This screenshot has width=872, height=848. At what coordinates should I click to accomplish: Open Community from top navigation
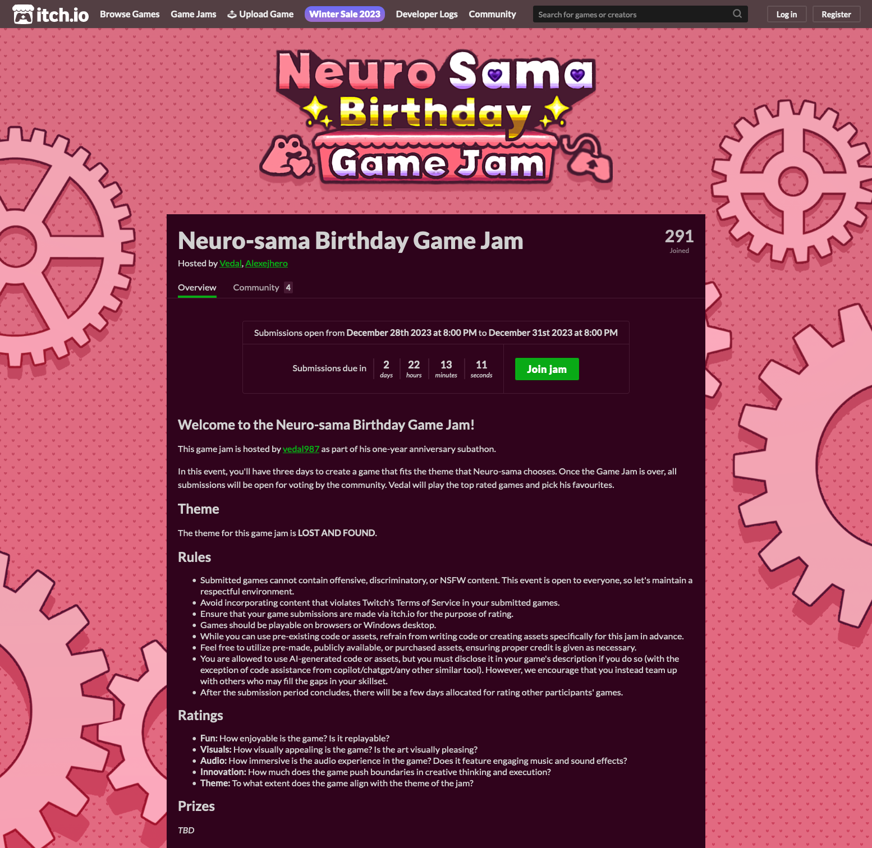pyautogui.click(x=492, y=14)
